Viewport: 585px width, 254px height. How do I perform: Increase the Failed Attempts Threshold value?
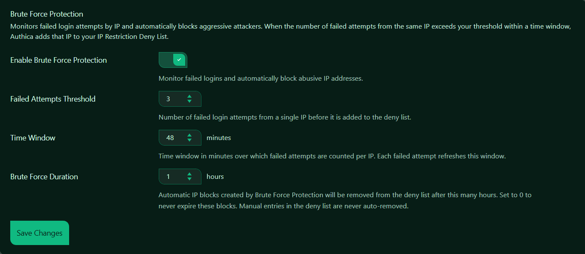point(189,96)
